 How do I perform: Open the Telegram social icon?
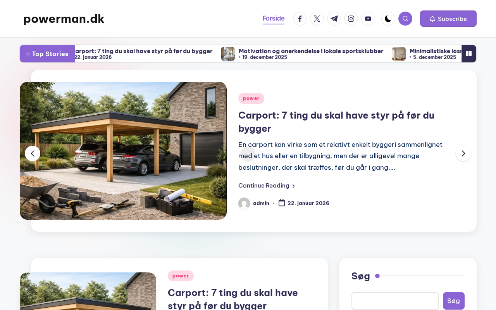point(334,19)
